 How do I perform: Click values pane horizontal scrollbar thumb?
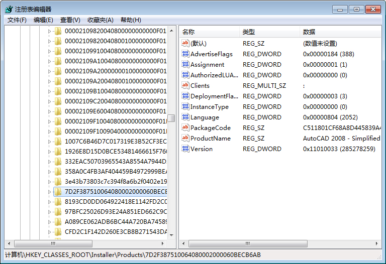pyautogui.click(x=248, y=243)
